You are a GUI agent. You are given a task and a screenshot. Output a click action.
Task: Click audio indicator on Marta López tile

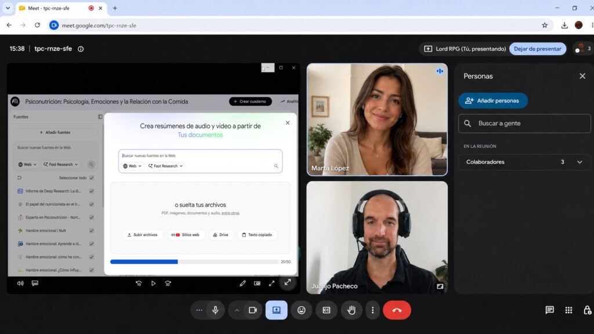[440, 71]
